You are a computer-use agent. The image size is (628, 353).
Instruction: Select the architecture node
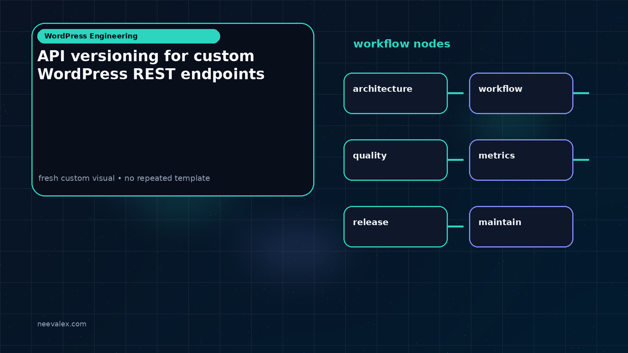(x=396, y=93)
